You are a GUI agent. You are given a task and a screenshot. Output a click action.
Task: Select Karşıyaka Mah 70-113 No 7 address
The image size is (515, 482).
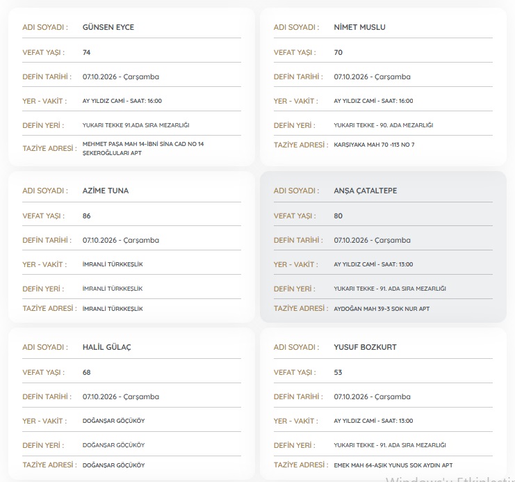point(374,145)
